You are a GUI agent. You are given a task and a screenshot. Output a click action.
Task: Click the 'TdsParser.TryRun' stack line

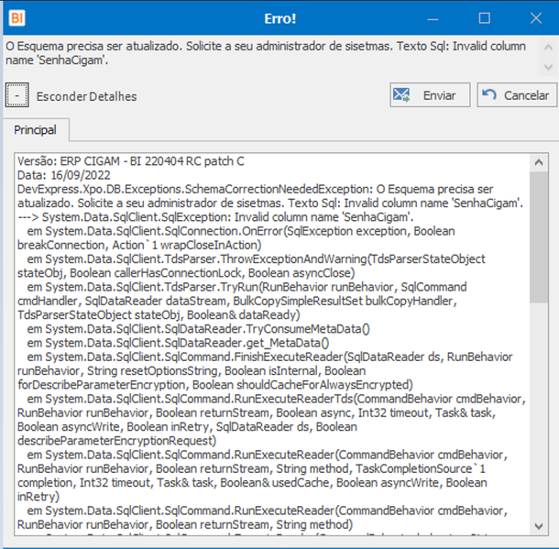pyautogui.click(x=247, y=287)
